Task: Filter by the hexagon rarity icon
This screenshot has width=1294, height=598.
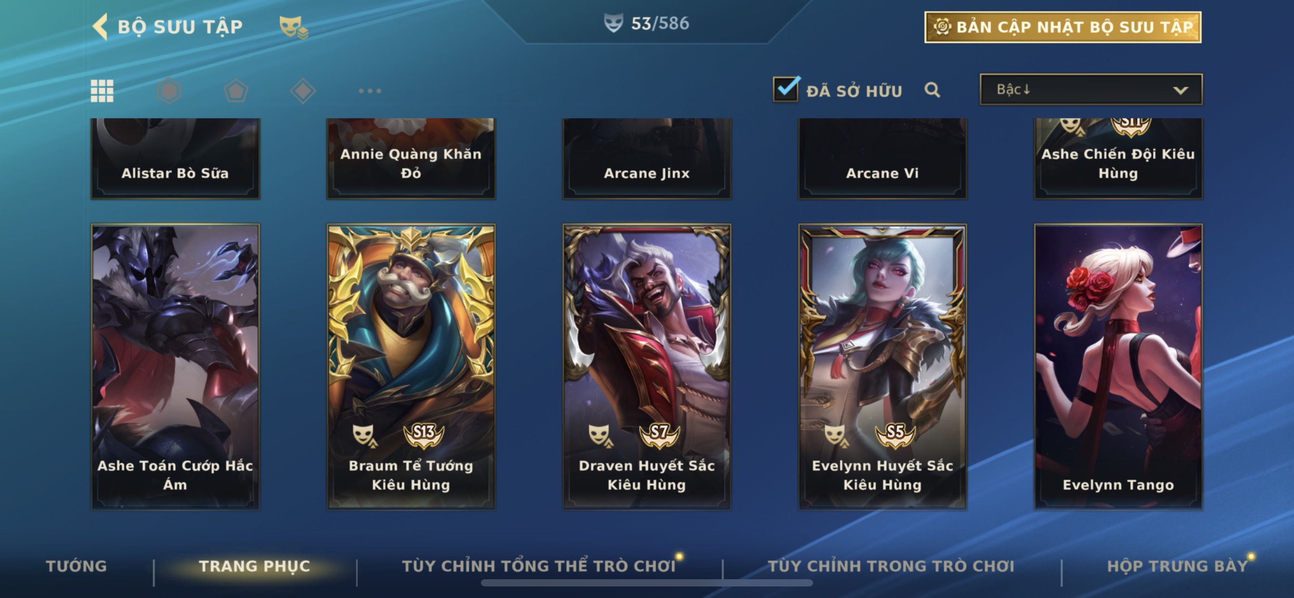Action: point(169,91)
